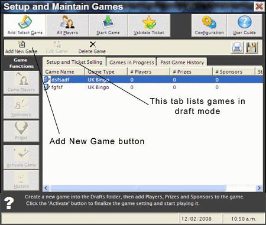Open the All Players section

[67, 25]
